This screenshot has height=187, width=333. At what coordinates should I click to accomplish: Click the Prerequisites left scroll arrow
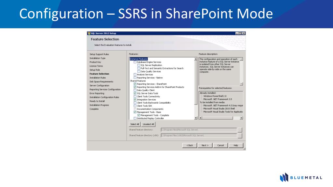tap(200, 118)
